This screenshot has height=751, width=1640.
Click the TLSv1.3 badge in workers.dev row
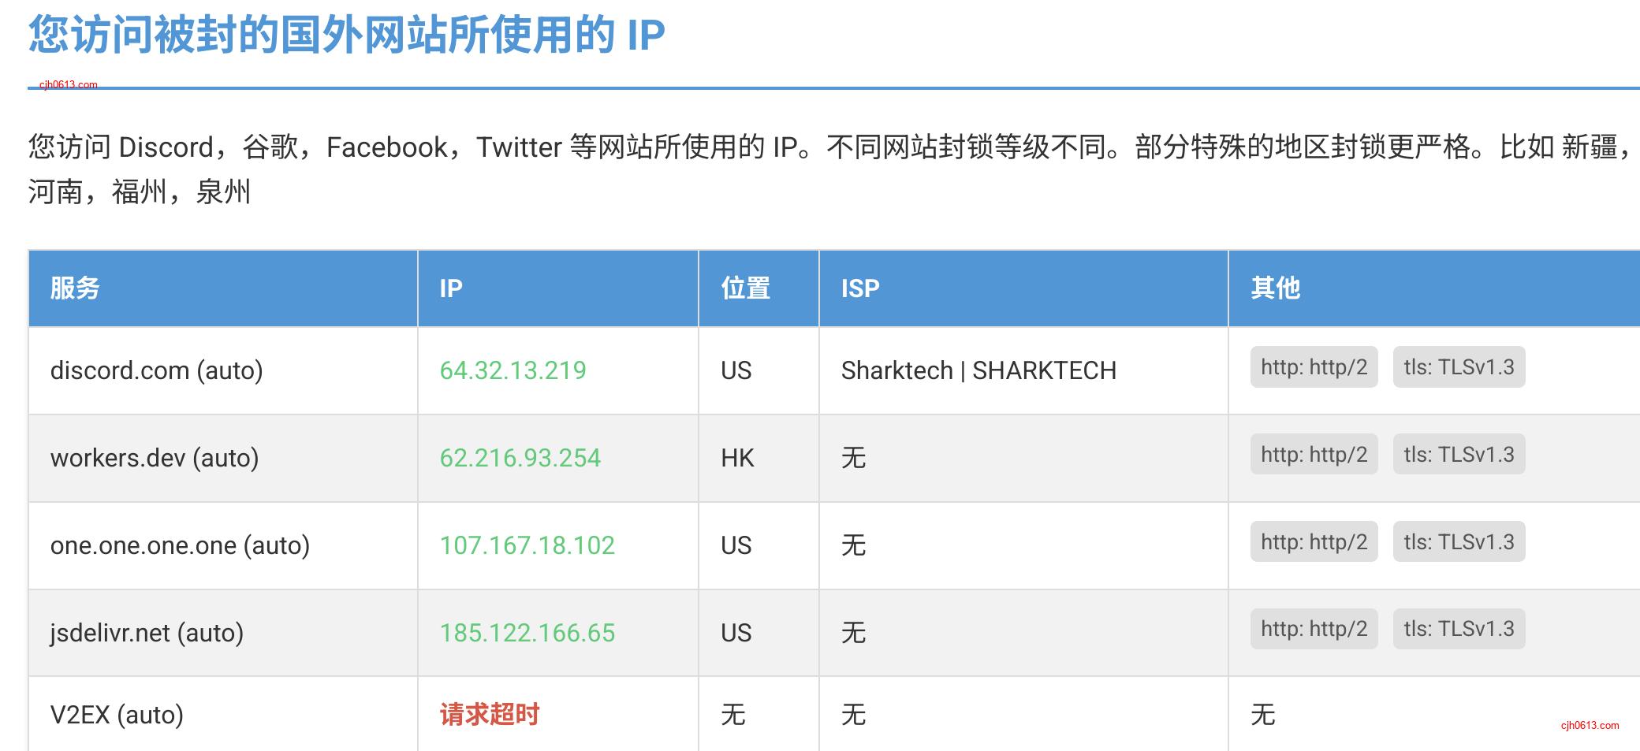pyautogui.click(x=1459, y=455)
